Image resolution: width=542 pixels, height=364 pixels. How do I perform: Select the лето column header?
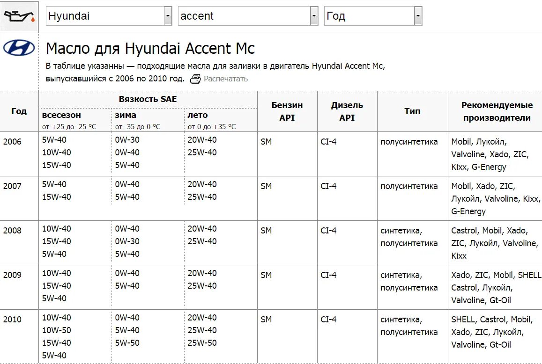pos(198,115)
